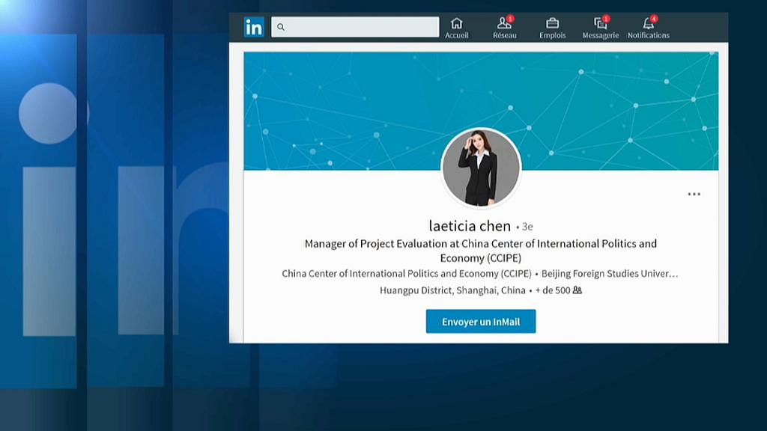Click the Huangpu District, Shanghai location text
The height and width of the screenshot is (431, 767).
(x=452, y=290)
